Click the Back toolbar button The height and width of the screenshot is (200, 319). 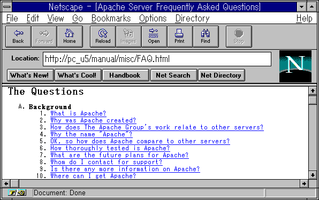[x=18, y=36]
